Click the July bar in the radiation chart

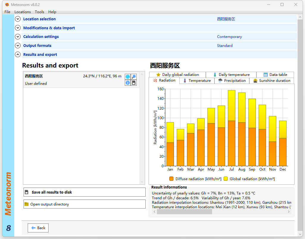pyautogui.click(x=231, y=128)
